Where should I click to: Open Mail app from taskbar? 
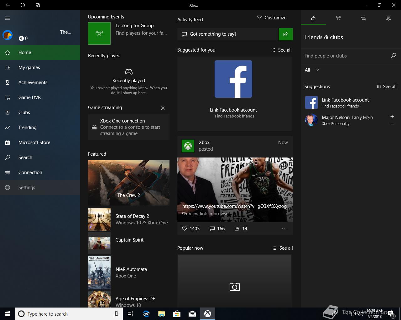[192, 314]
